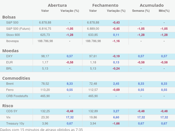Click the S&P 500 (Futuro) row label
This screenshot has height=131, width=175.
pyautogui.click(x=18, y=29)
